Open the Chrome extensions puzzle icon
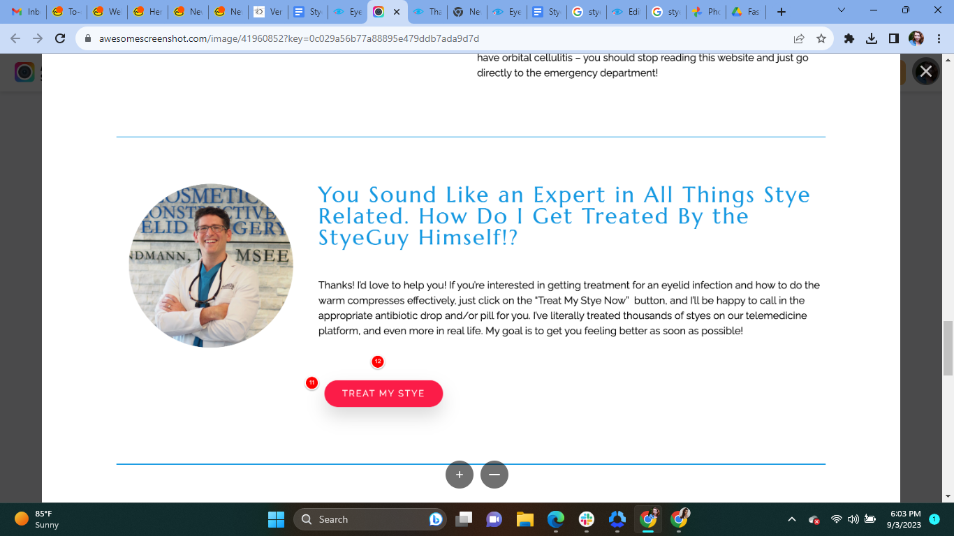 pyautogui.click(x=849, y=39)
